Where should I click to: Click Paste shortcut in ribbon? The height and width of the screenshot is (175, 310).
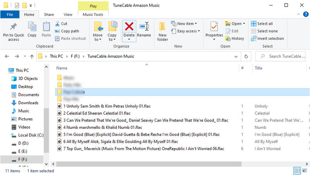click(71, 39)
